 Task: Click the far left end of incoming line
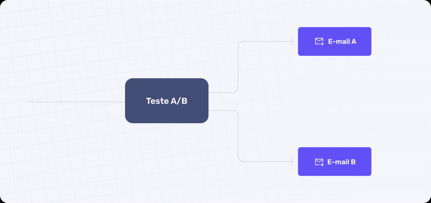(x=28, y=102)
